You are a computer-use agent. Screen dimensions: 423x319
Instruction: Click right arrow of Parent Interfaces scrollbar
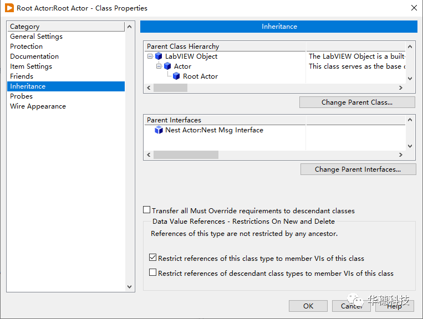401,155
